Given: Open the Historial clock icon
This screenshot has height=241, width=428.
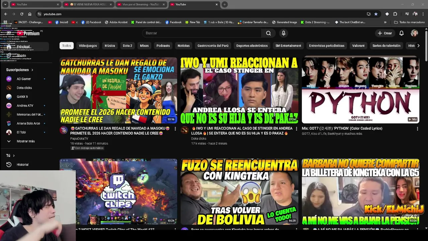Looking at the screenshot, I should point(9,165).
